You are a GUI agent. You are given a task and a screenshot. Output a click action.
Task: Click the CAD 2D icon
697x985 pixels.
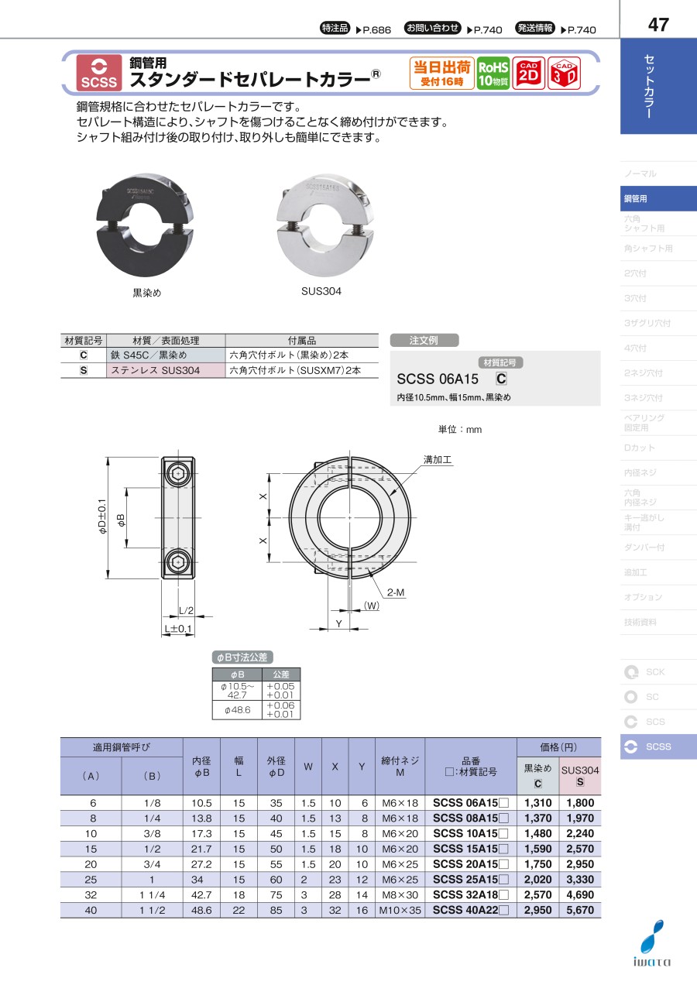pyautogui.click(x=529, y=73)
